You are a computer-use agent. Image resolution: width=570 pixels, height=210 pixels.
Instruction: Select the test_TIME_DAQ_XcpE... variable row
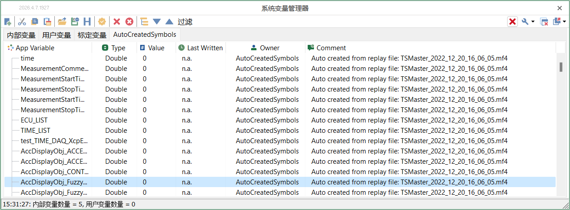click(x=280, y=141)
